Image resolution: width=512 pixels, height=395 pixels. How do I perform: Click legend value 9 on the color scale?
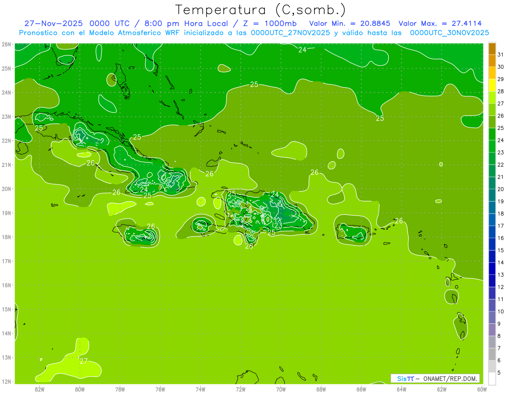point(499,324)
